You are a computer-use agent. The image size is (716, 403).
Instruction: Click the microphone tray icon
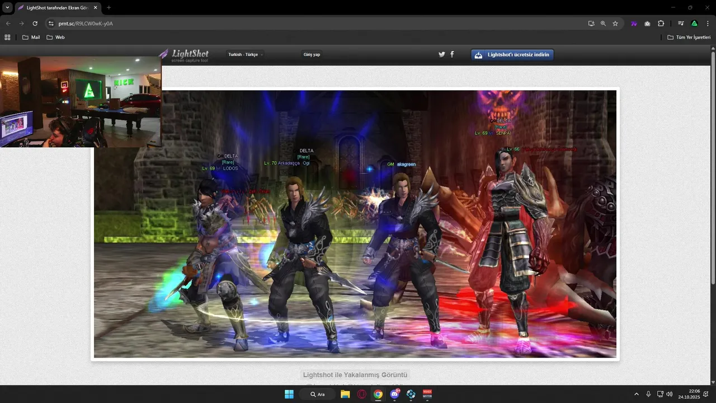[x=648, y=394]
